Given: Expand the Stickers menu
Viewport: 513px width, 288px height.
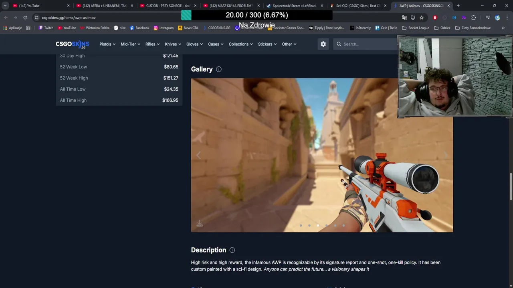Looking at the screenshot, I should (267, 44).
